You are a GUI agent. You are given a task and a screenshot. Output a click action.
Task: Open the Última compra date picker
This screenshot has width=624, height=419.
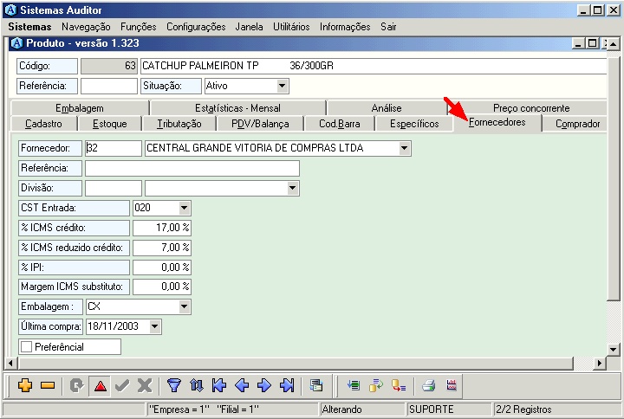(155, 326)
